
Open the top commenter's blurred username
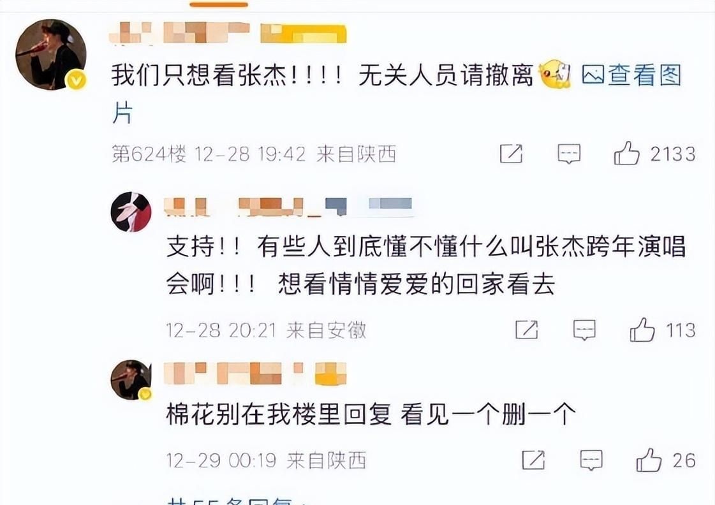tap(228, 33)
